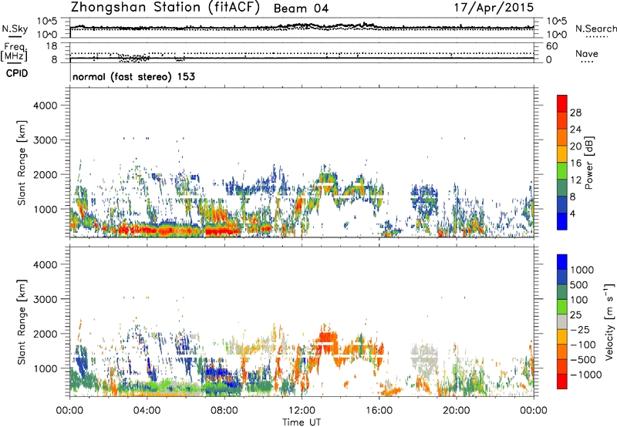Click the Beam 04 label

click(301, 8)
